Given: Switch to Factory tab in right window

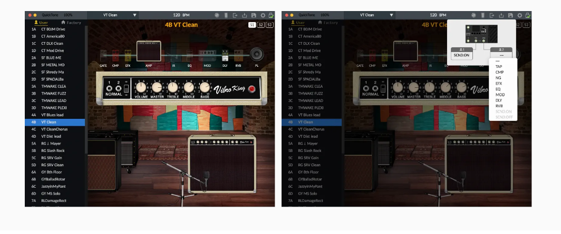Looking at the screenshot, I should [328, 23].
